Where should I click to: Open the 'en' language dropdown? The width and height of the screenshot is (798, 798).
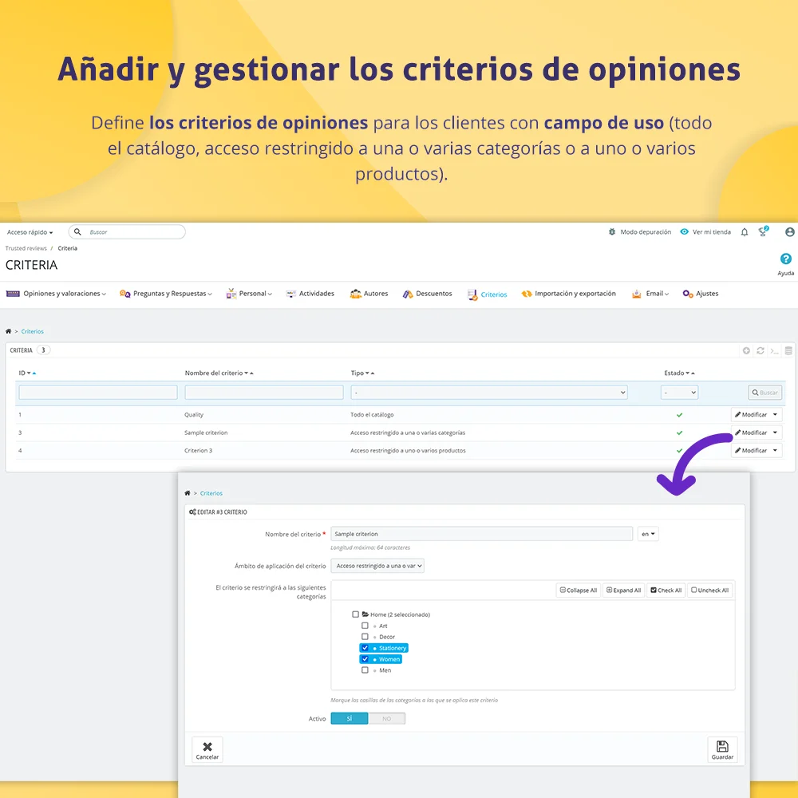648,534
